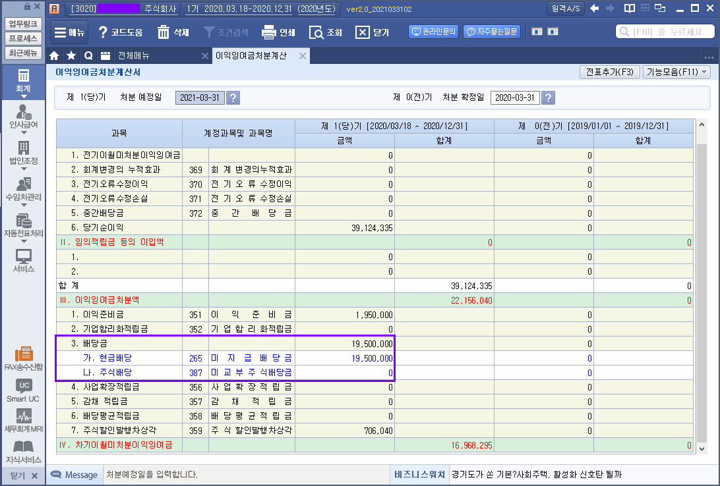Click the 처분 확정일 date field
720x486 pixels.
(x=514, y=97)
